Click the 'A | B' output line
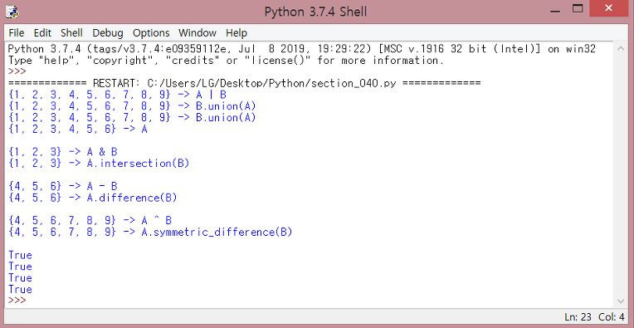Viewport: 634px width, 328px height. click(117, 95)
